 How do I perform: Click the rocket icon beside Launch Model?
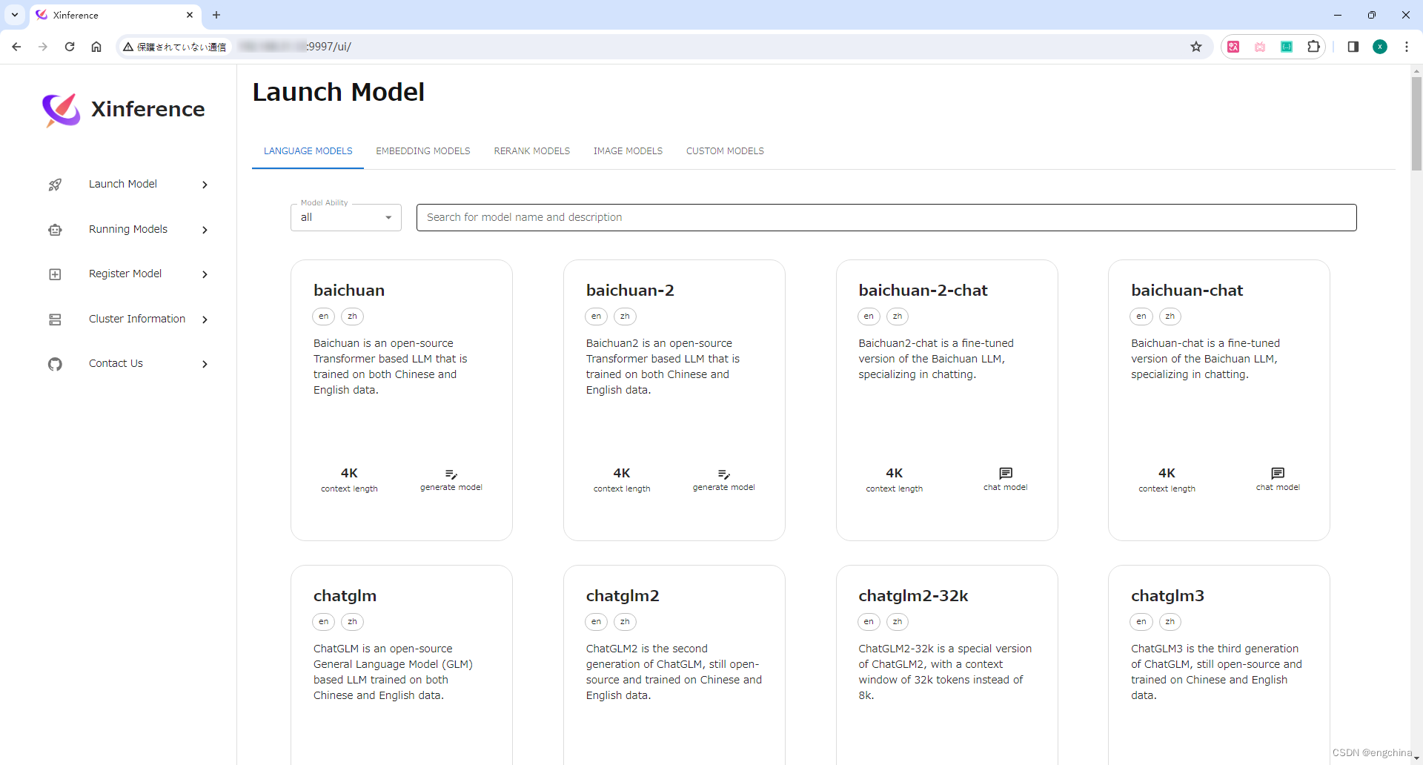(55, 185)
